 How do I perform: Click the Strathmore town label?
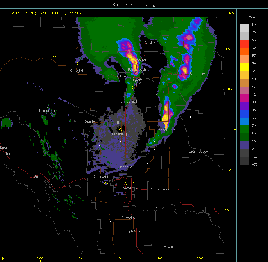tap(160, 189)
